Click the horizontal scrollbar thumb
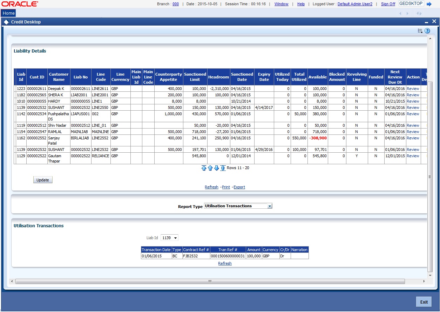Viewport: 440px width, 312px height. (x=210, y=281)
